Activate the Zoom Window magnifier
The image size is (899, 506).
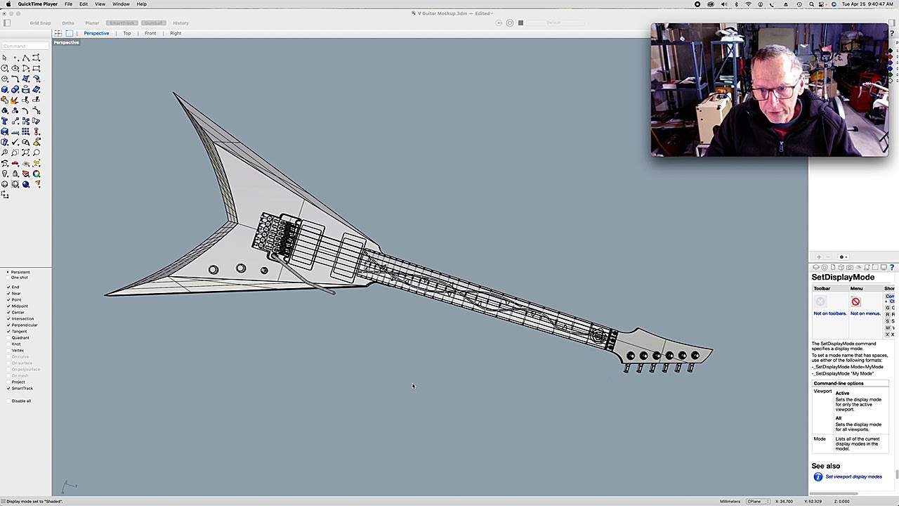(15, 153)
